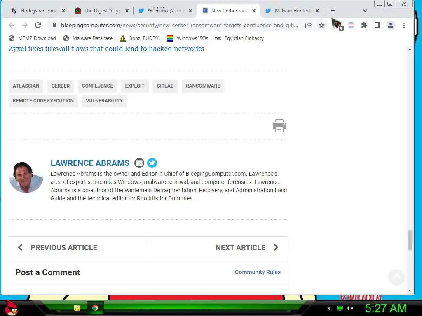Go forward with the browser forward arrow
422x316 pixels.
pyautogui.click(x=25, y=25)
